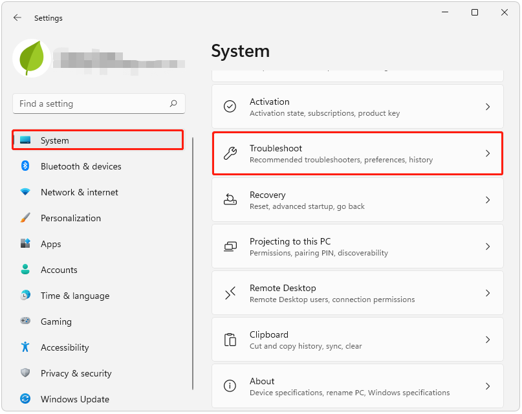Screen dimensions: 522x414
Task: Click the Network wifi icon in sidebar
Action: pos(25,192)
